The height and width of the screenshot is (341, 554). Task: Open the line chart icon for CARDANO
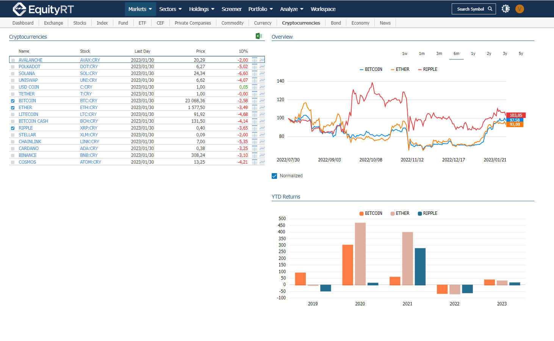[262, 149]
